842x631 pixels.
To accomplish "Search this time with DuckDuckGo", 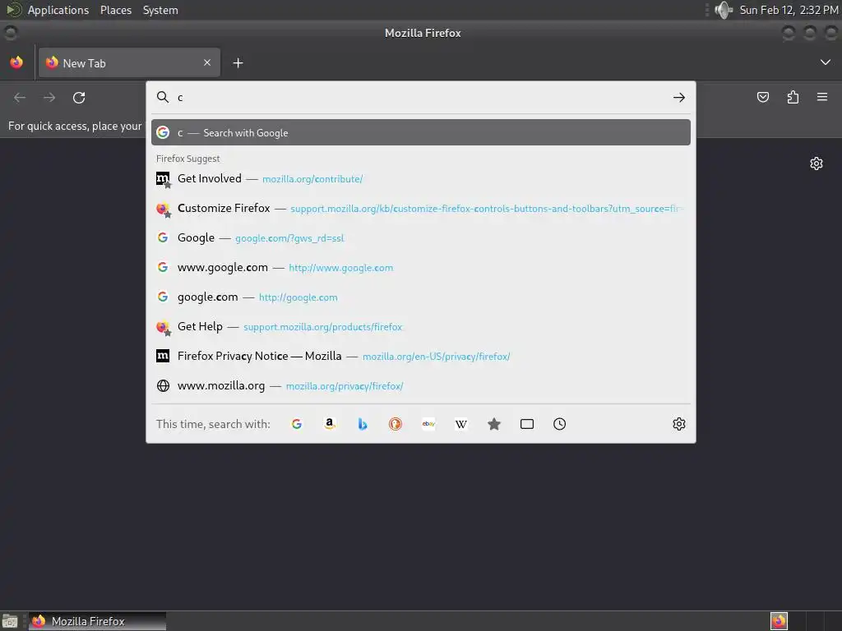I will tap(396, 424).
